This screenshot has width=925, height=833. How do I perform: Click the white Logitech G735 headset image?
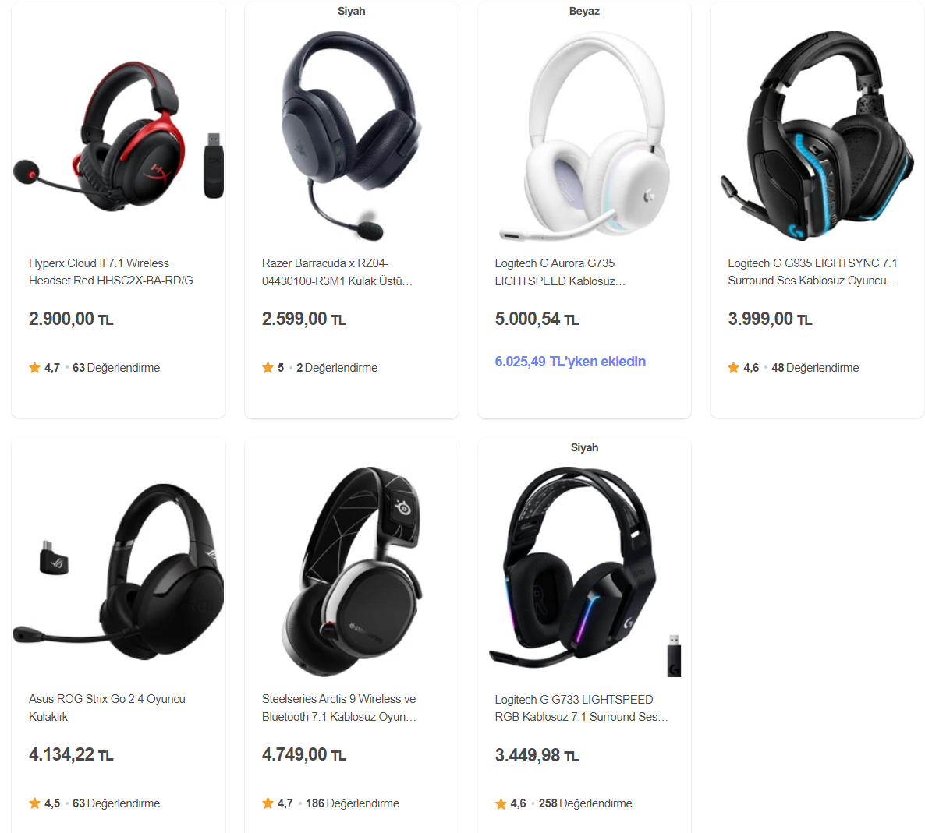[584, 136]
